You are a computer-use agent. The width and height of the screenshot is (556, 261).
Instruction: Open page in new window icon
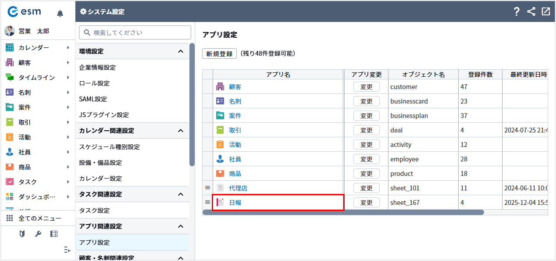click(545, 12)
